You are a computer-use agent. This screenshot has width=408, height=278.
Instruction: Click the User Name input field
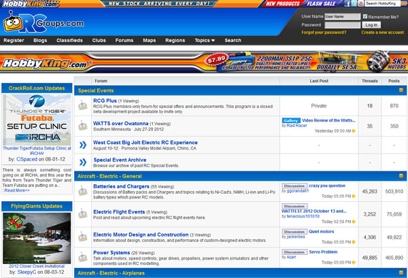(x=343, y=16)
